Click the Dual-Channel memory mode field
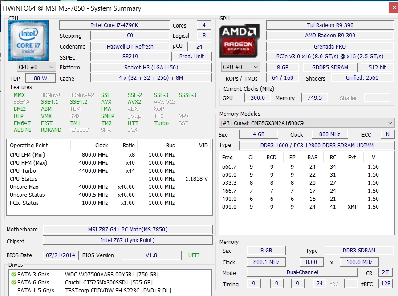The height and width of the screenshot is (296, 398). [x=302, y=272]
